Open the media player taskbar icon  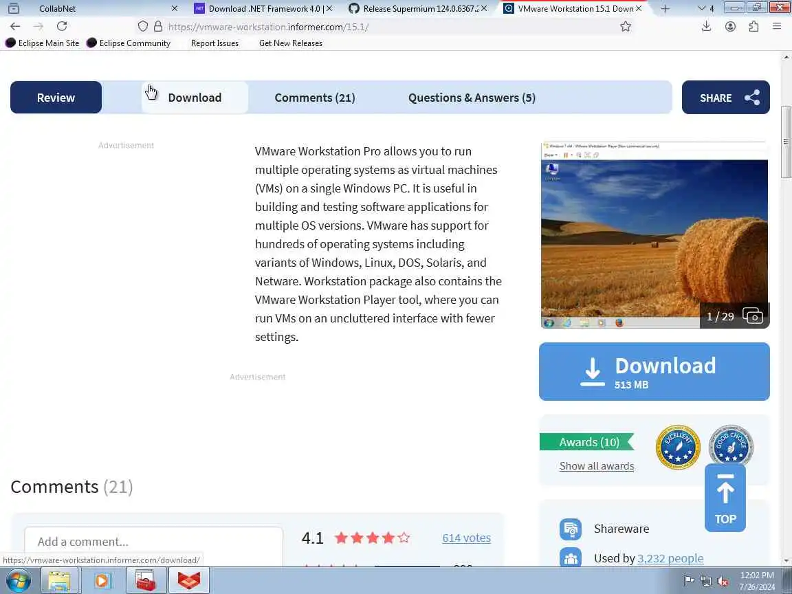pos(102,581)
